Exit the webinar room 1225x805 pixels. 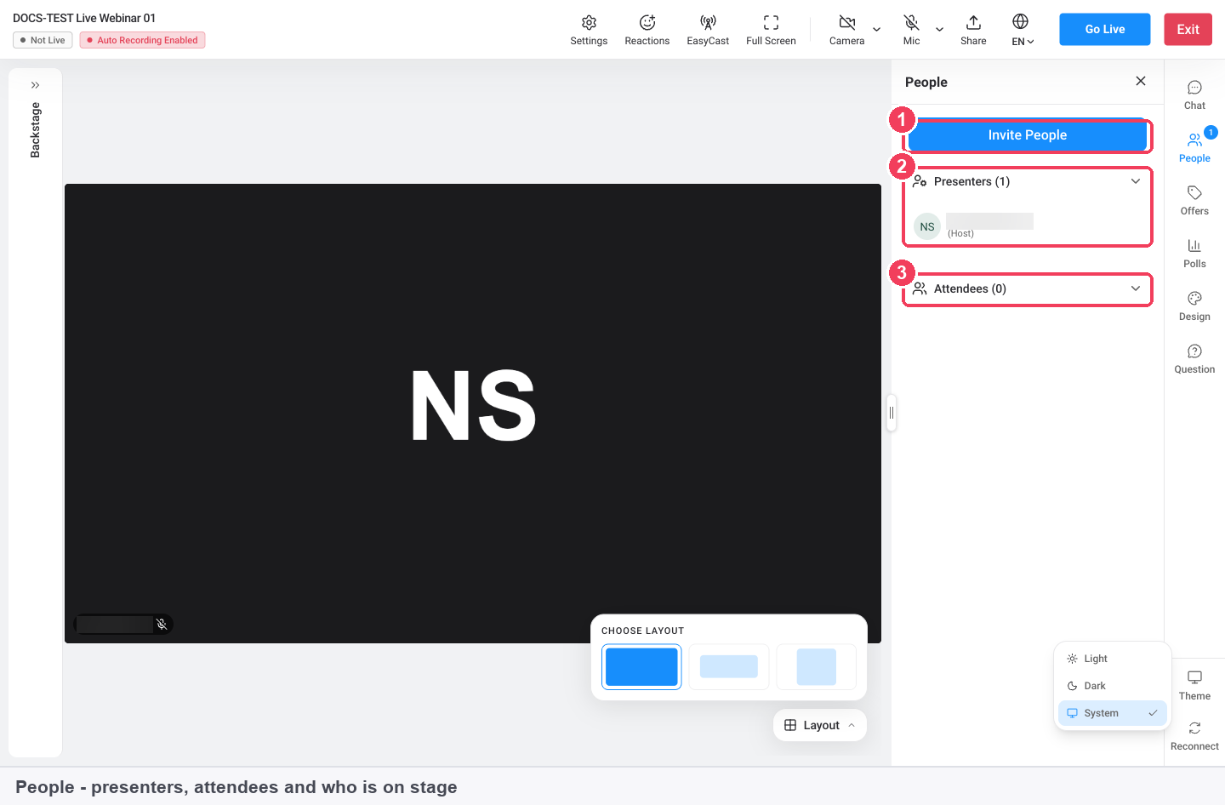click(1188, 29)
